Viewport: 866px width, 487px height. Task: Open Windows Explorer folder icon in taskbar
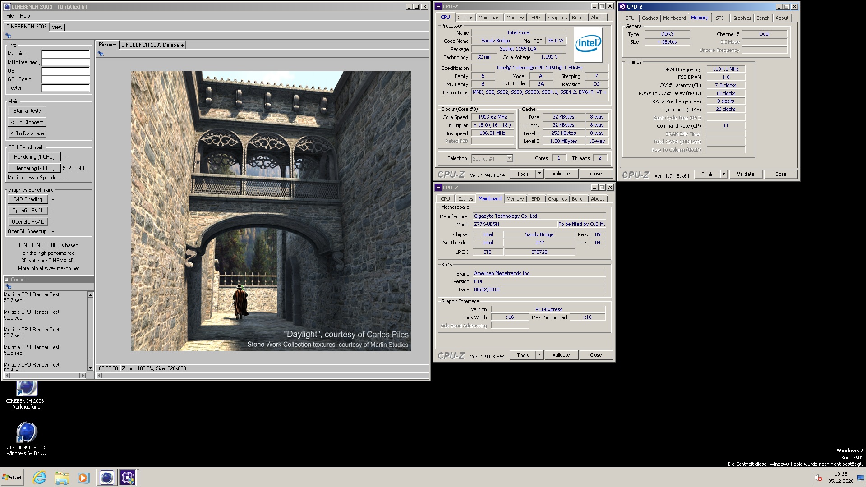pyautogui.click(x=62, y=478)
